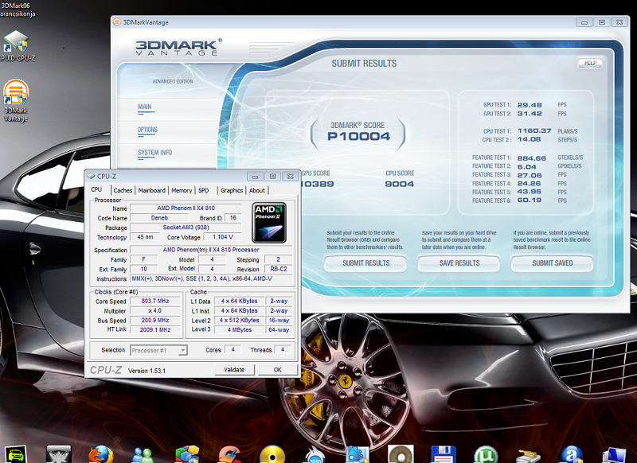Click the Specification field 'AMD Phenom(tm) II X4 810 Processor'
Image resolution: width=637 pixels, height=463 pixels.
pos(211,250)
